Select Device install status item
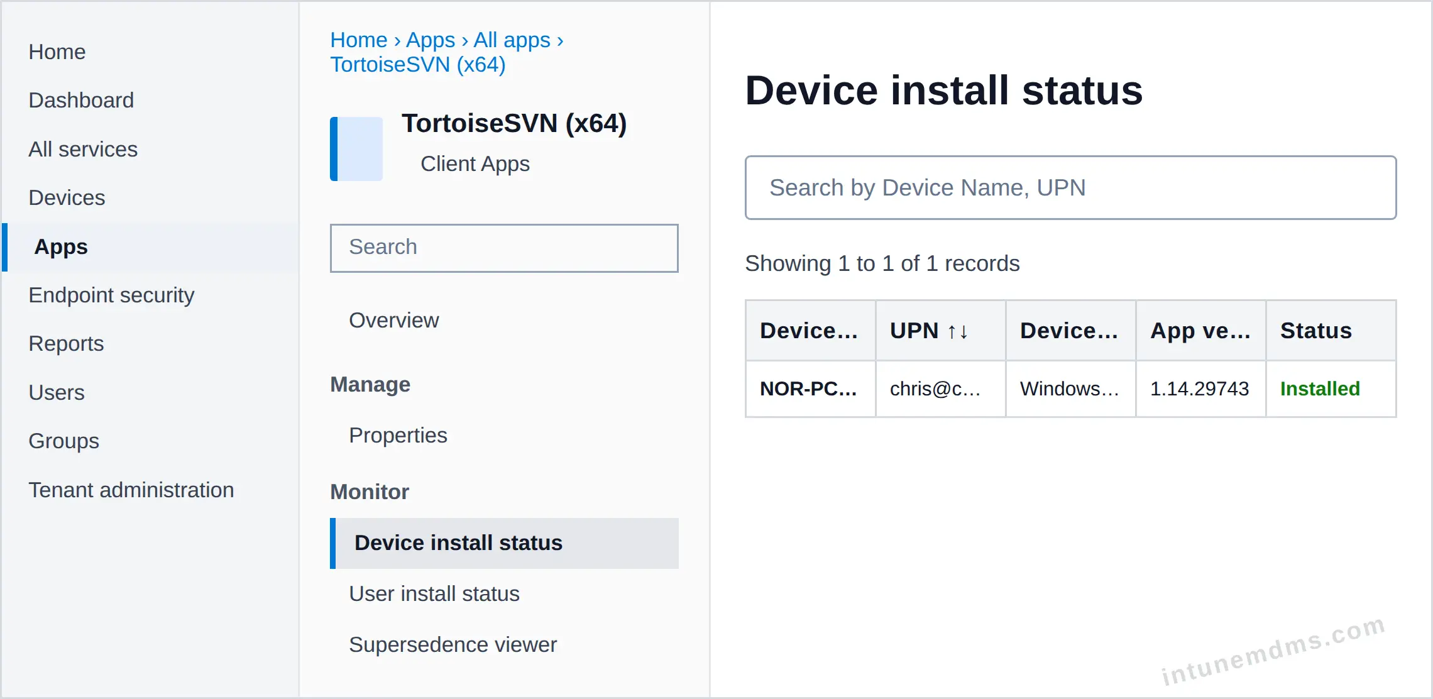Image resolution: width=1433 pixels, height=699 pixels. 504,543
